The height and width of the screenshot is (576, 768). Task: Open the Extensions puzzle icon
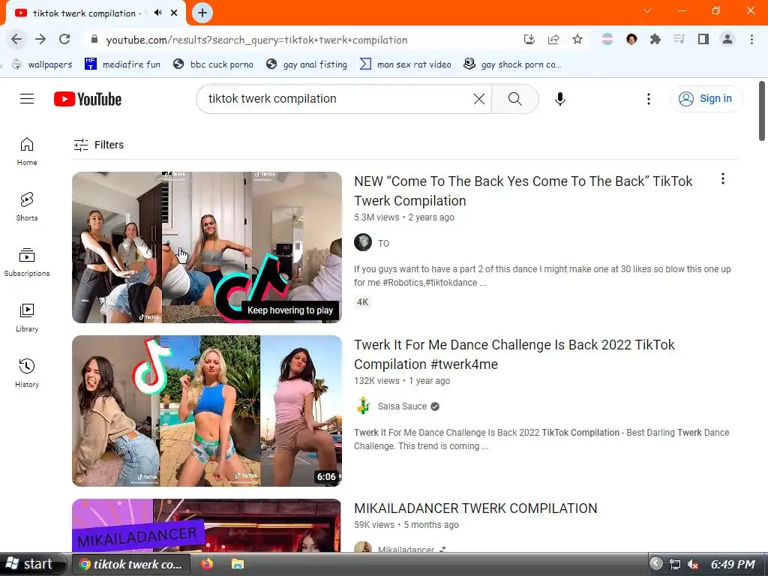pos(655,39)
